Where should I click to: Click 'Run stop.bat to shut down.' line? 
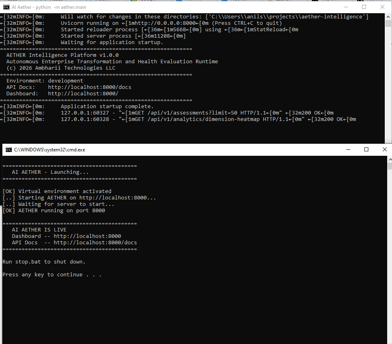pyautogui.click(x=44, y=262)
